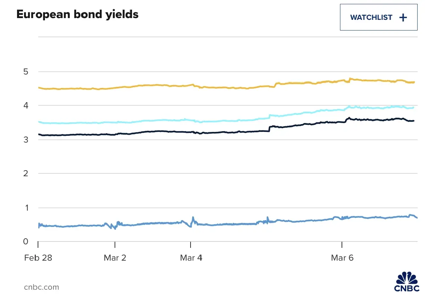Click the dark navy yield line
This screenshot has width=425, height=306.
click(142, 132)
